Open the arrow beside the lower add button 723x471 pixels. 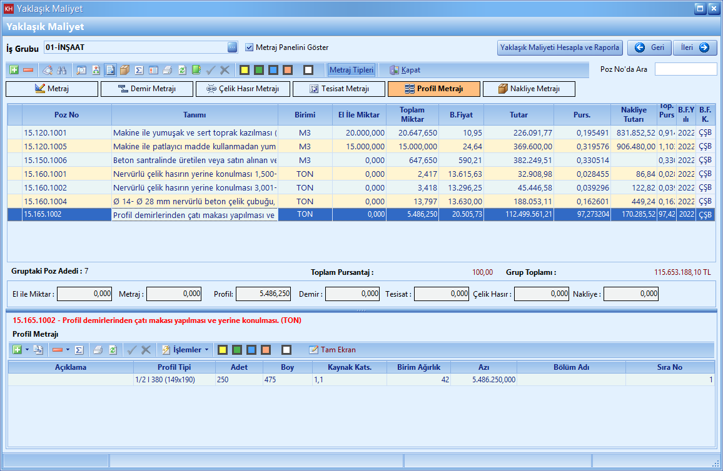click(x=27, y=350)
